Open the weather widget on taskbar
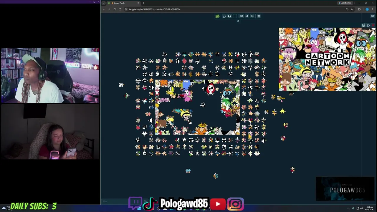377x212 pixels. [x=6, y=208]
